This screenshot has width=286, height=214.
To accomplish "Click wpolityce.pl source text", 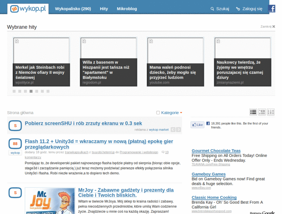I will tap(24, 82).
